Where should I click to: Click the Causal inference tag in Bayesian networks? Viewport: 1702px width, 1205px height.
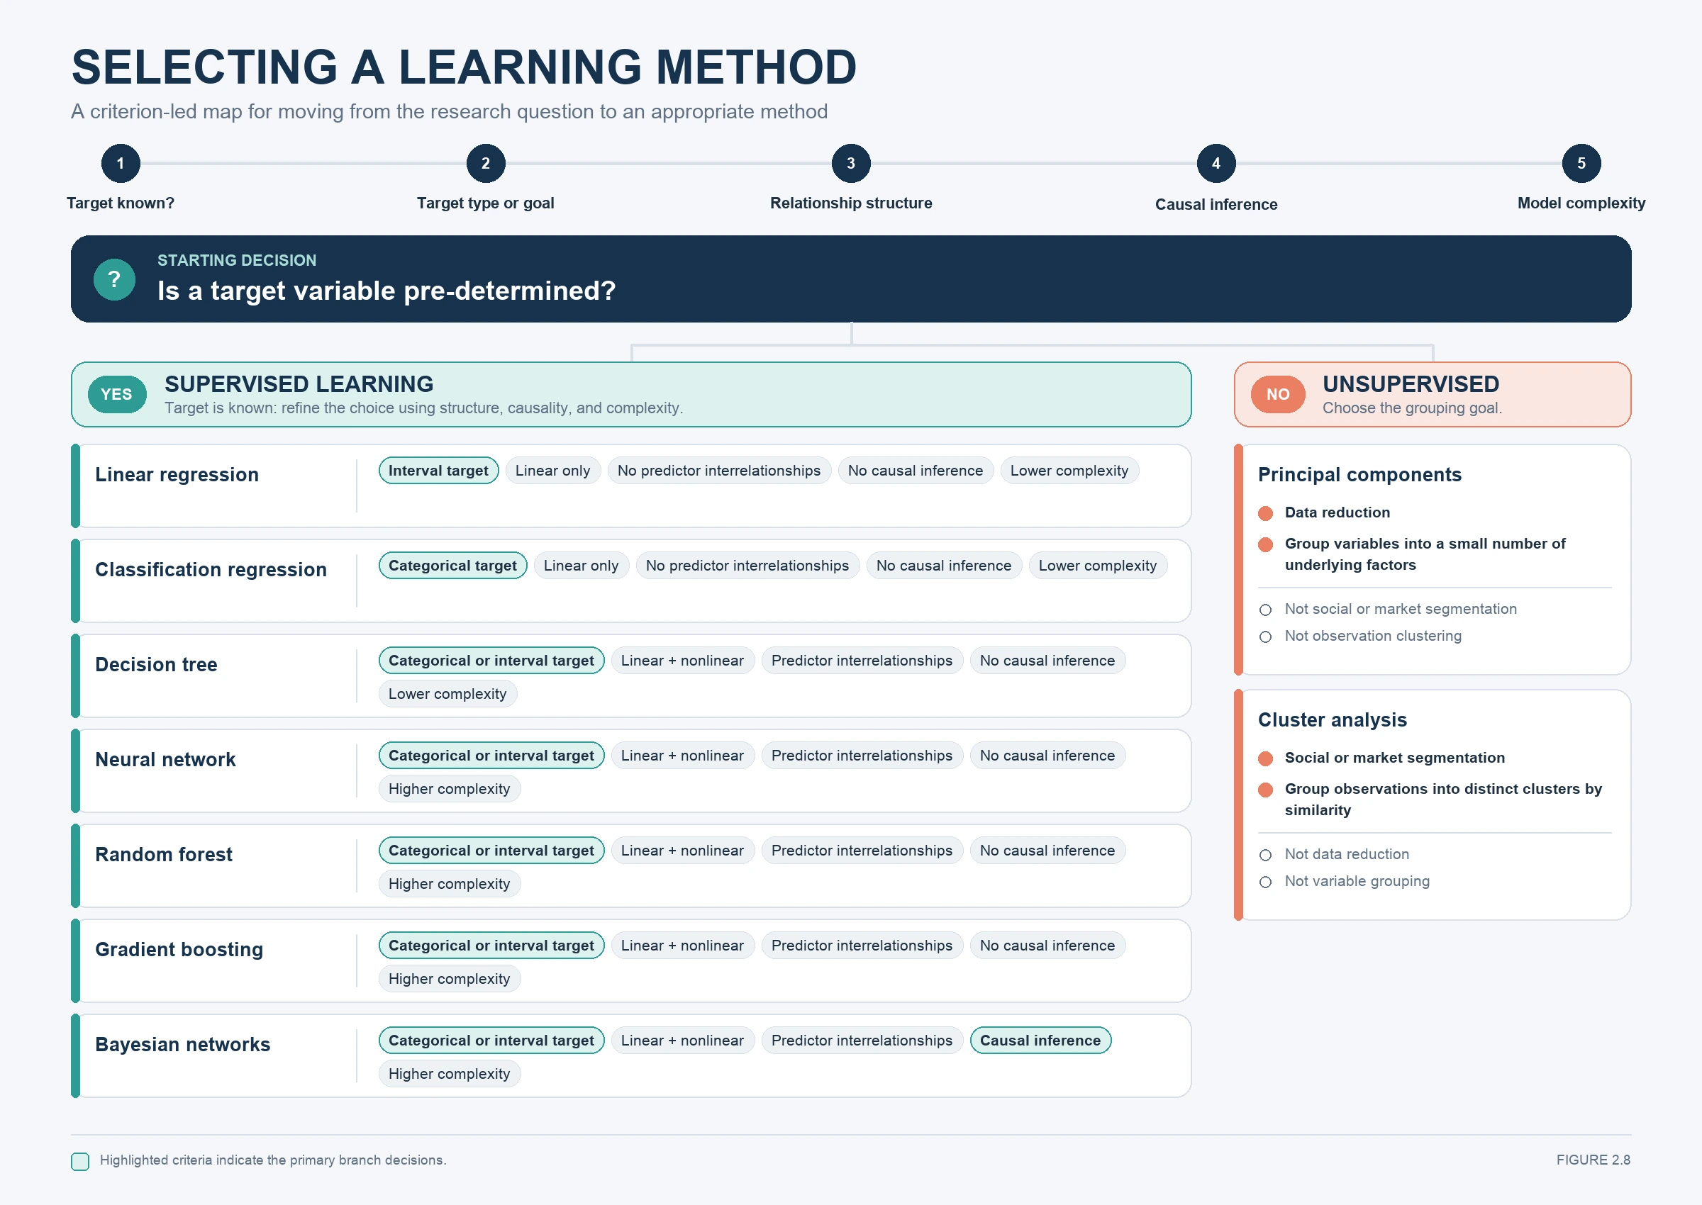point(1040,1041)
